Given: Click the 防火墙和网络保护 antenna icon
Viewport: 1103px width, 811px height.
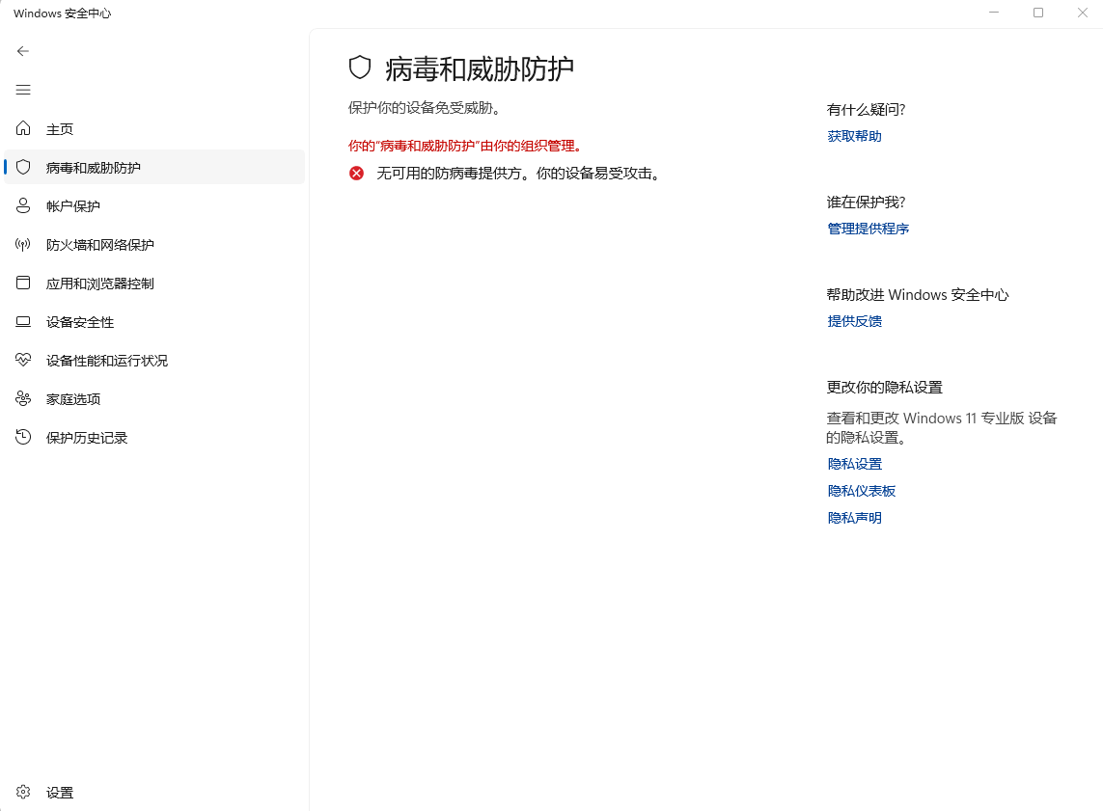Looking at the screenshot, I should click(23, 244).
